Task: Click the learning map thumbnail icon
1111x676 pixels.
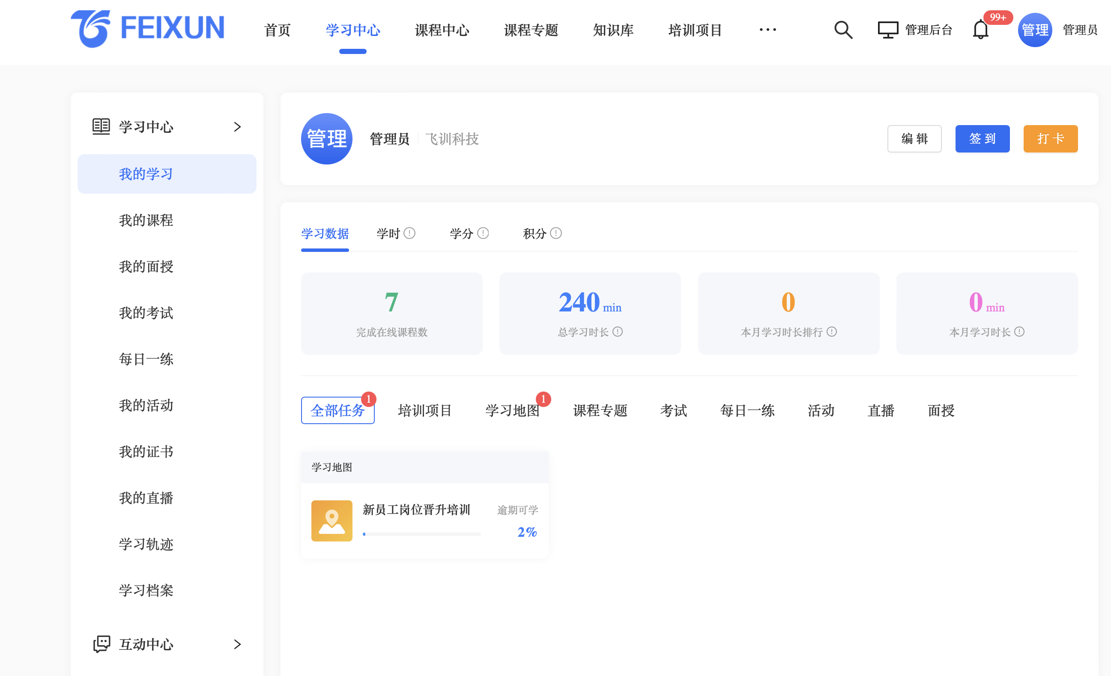Action: [332, 520]
